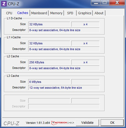Click the Size label in L3 Cache
This screenshot has height=128, width=126.
23,82
